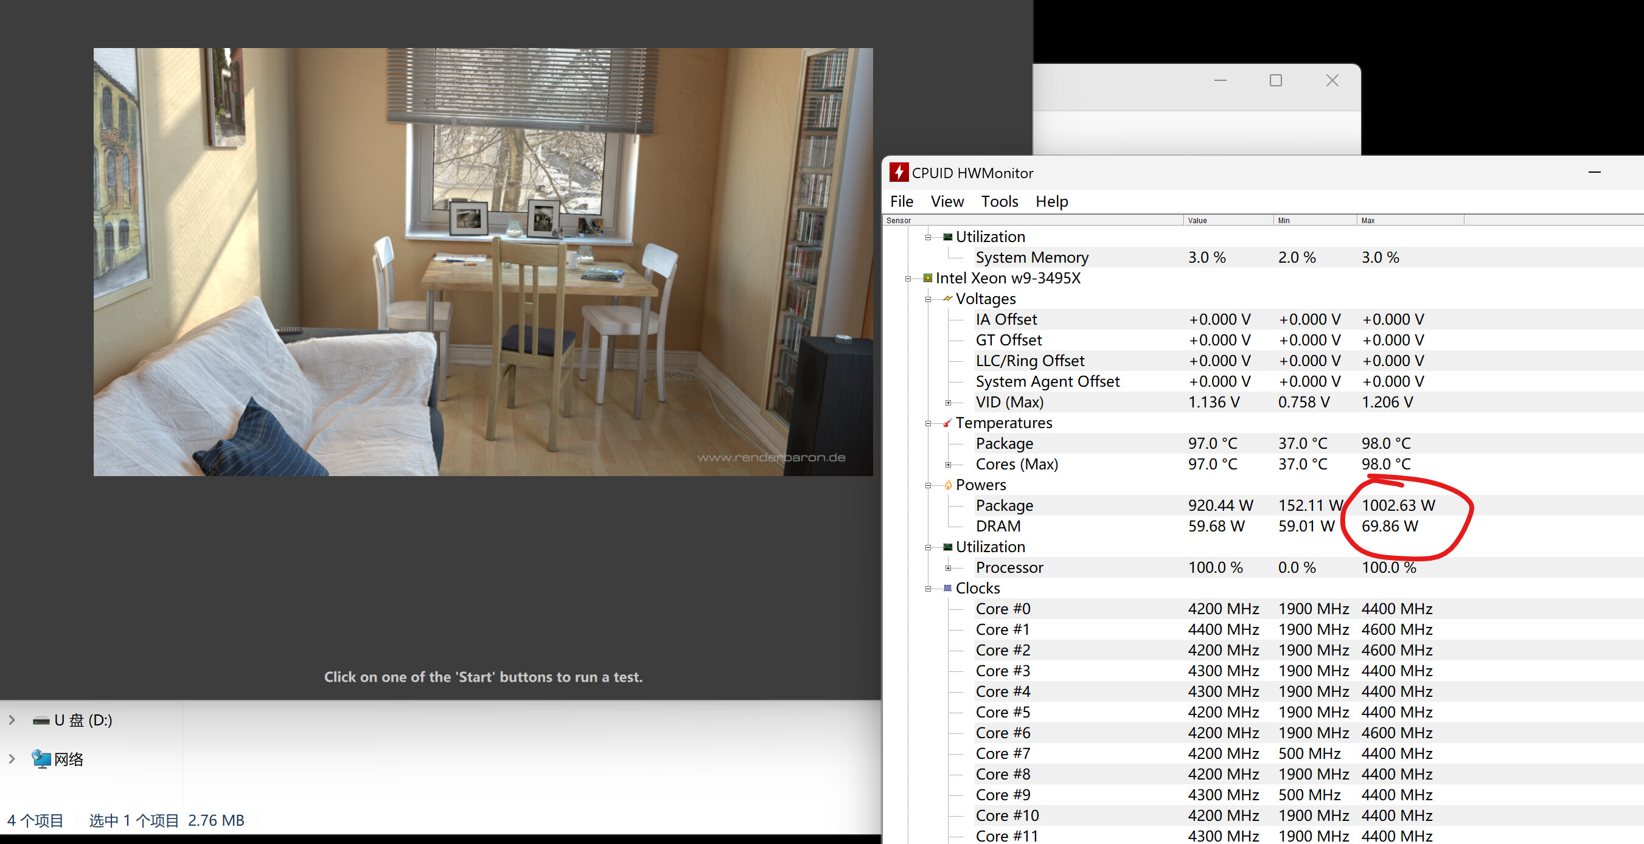1644x844 pixels.
Task: Click the U 盘 (D:) drive icon
Action: (x=41, y=721)
